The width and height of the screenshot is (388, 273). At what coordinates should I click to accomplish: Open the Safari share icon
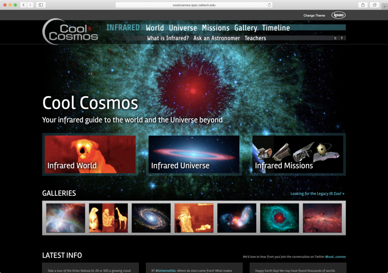[x=363, y=5]
